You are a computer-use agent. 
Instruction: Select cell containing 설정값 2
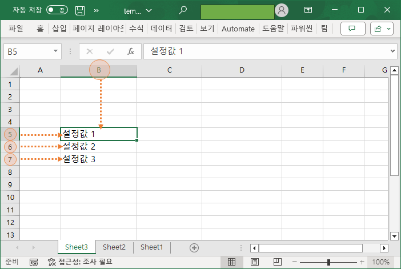click(x=98, y=146)
